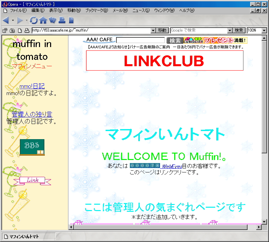This screenshot has width=269, height=242.
Task: Click the Back navigation arrow
Action: click(6, 20)
